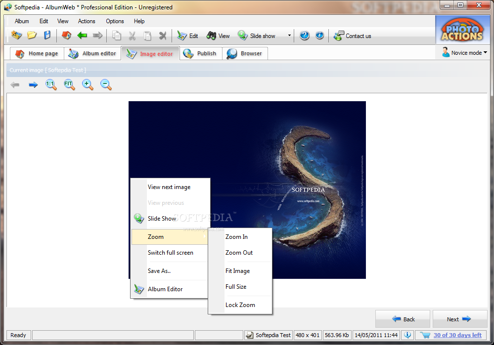Click the gray previous image arrow
The height and width of the screenshot is (345, 494).
(x=15, y=84)
